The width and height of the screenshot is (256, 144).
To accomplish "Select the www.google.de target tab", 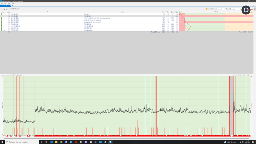I will click(5, 6).
